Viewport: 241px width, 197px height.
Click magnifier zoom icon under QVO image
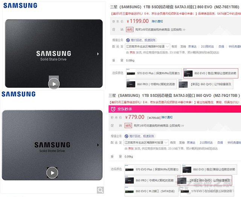coord(101,190)
